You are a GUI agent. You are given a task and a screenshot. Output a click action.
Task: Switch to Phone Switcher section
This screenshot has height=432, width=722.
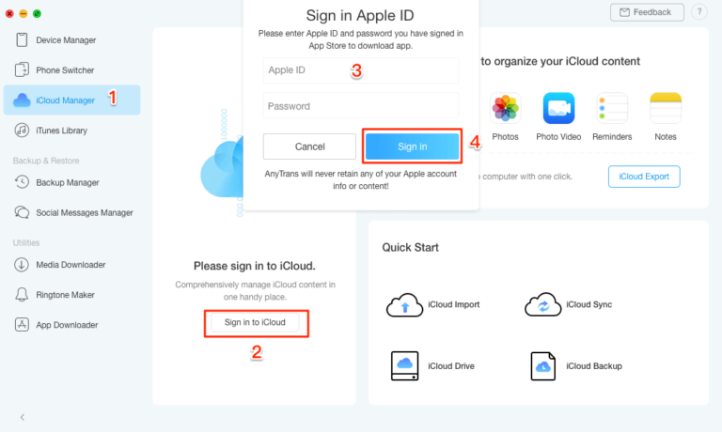tap(65, 70)
